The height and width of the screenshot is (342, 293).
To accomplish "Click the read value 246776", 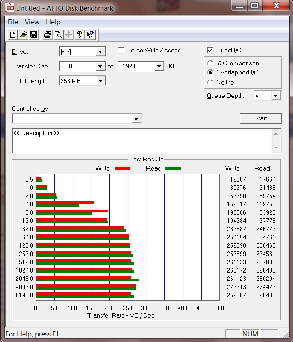I will click(266, 229).
